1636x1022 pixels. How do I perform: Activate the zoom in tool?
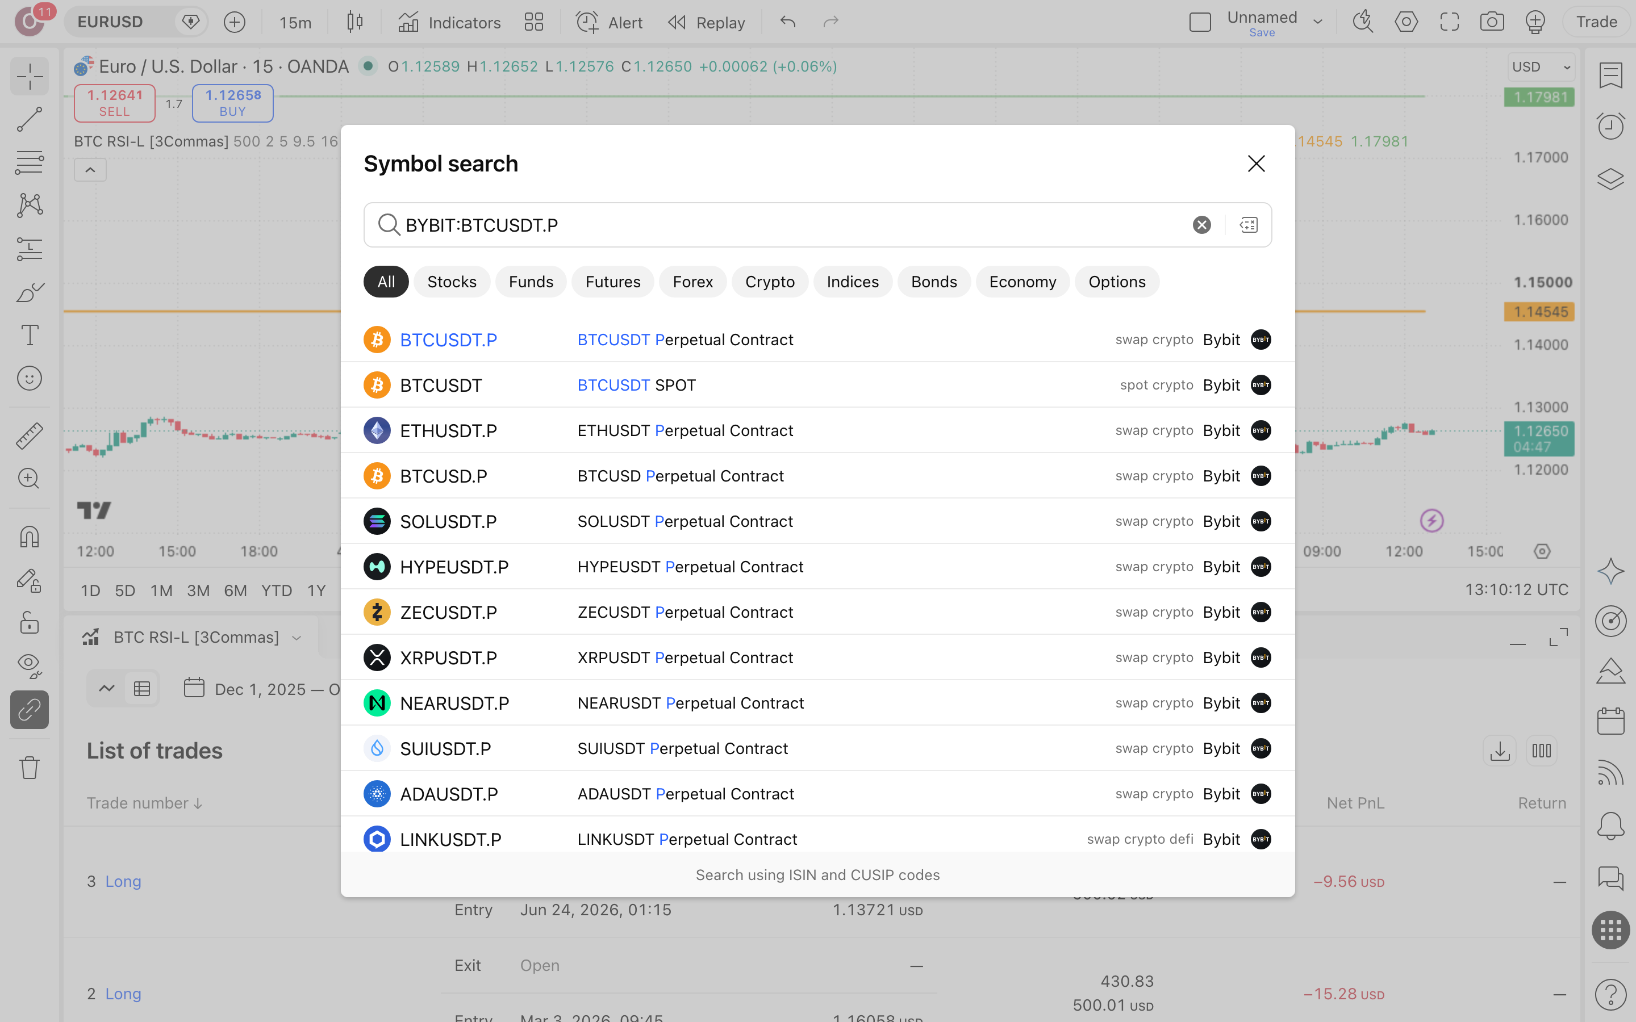[x=29, y=479]
